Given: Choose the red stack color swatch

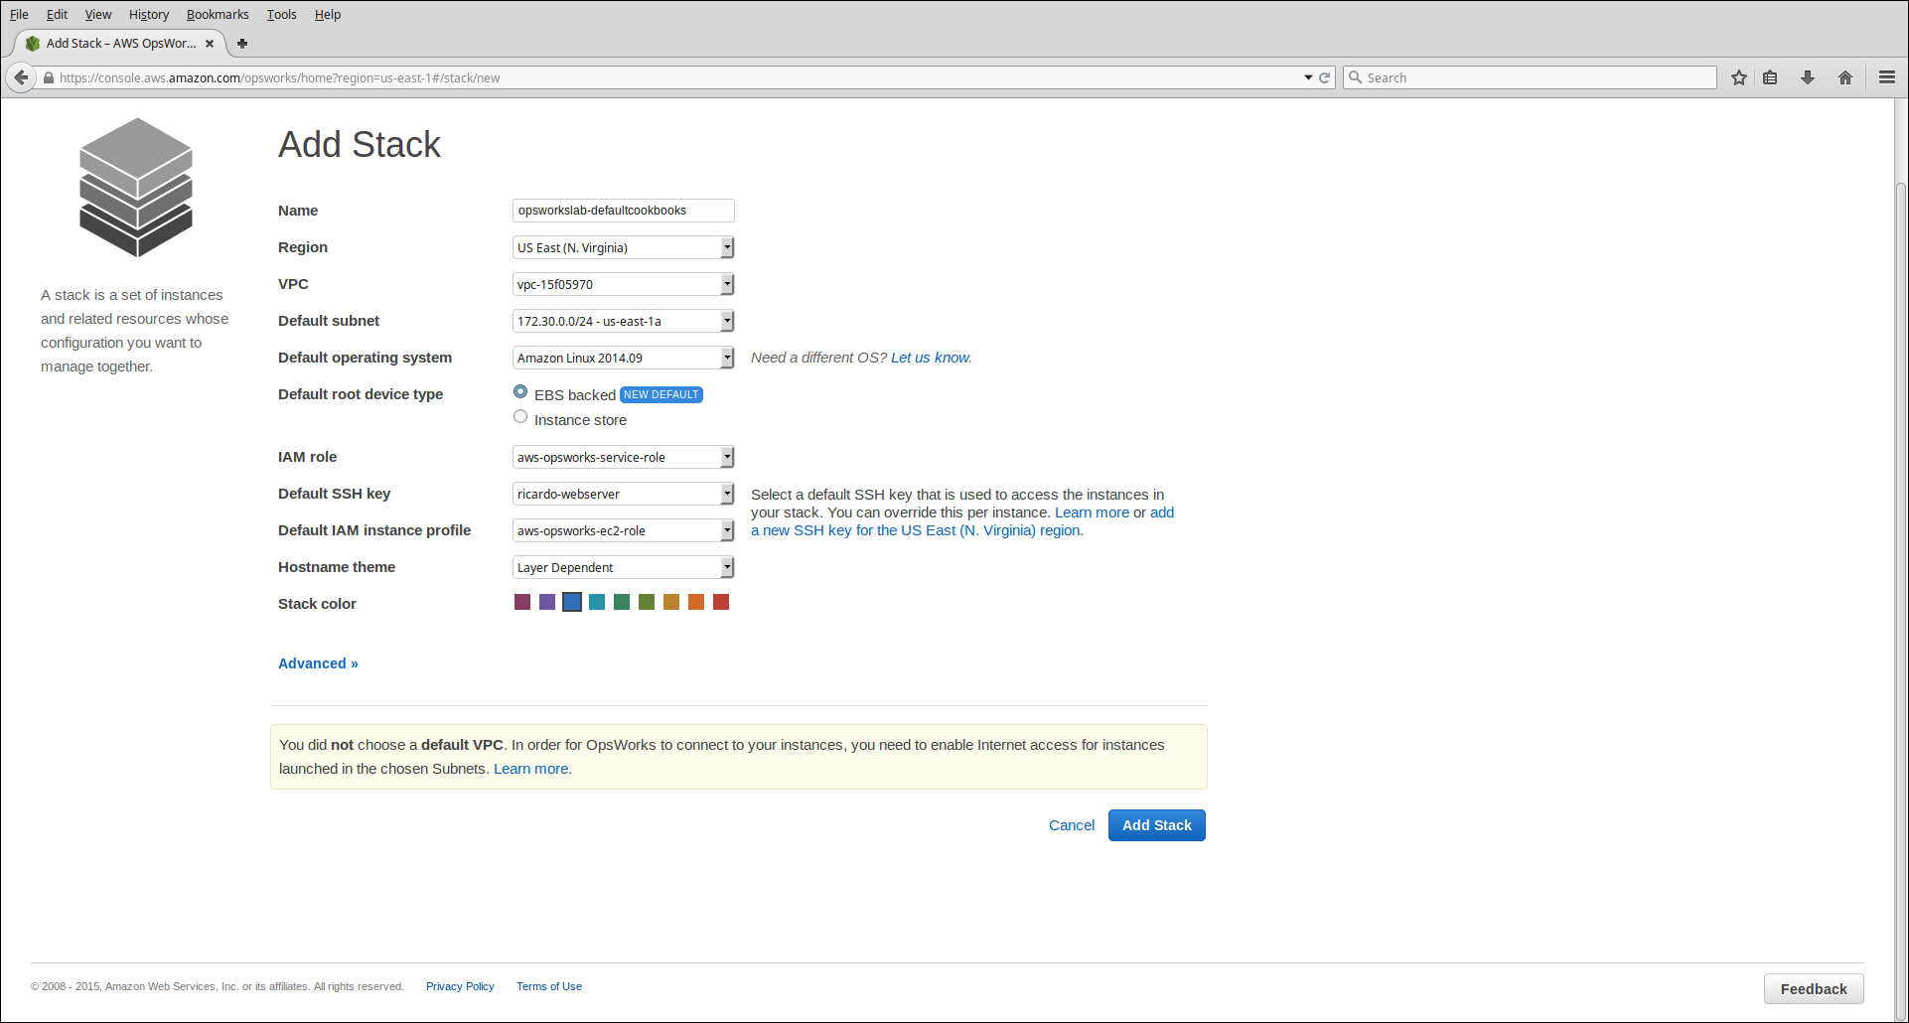Looking at the screenshot, I should 721,602.
